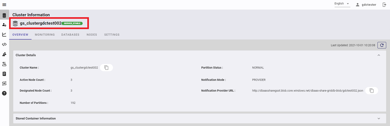
Task: Switch to the Monitoring tab
Action: click(45, 35)
